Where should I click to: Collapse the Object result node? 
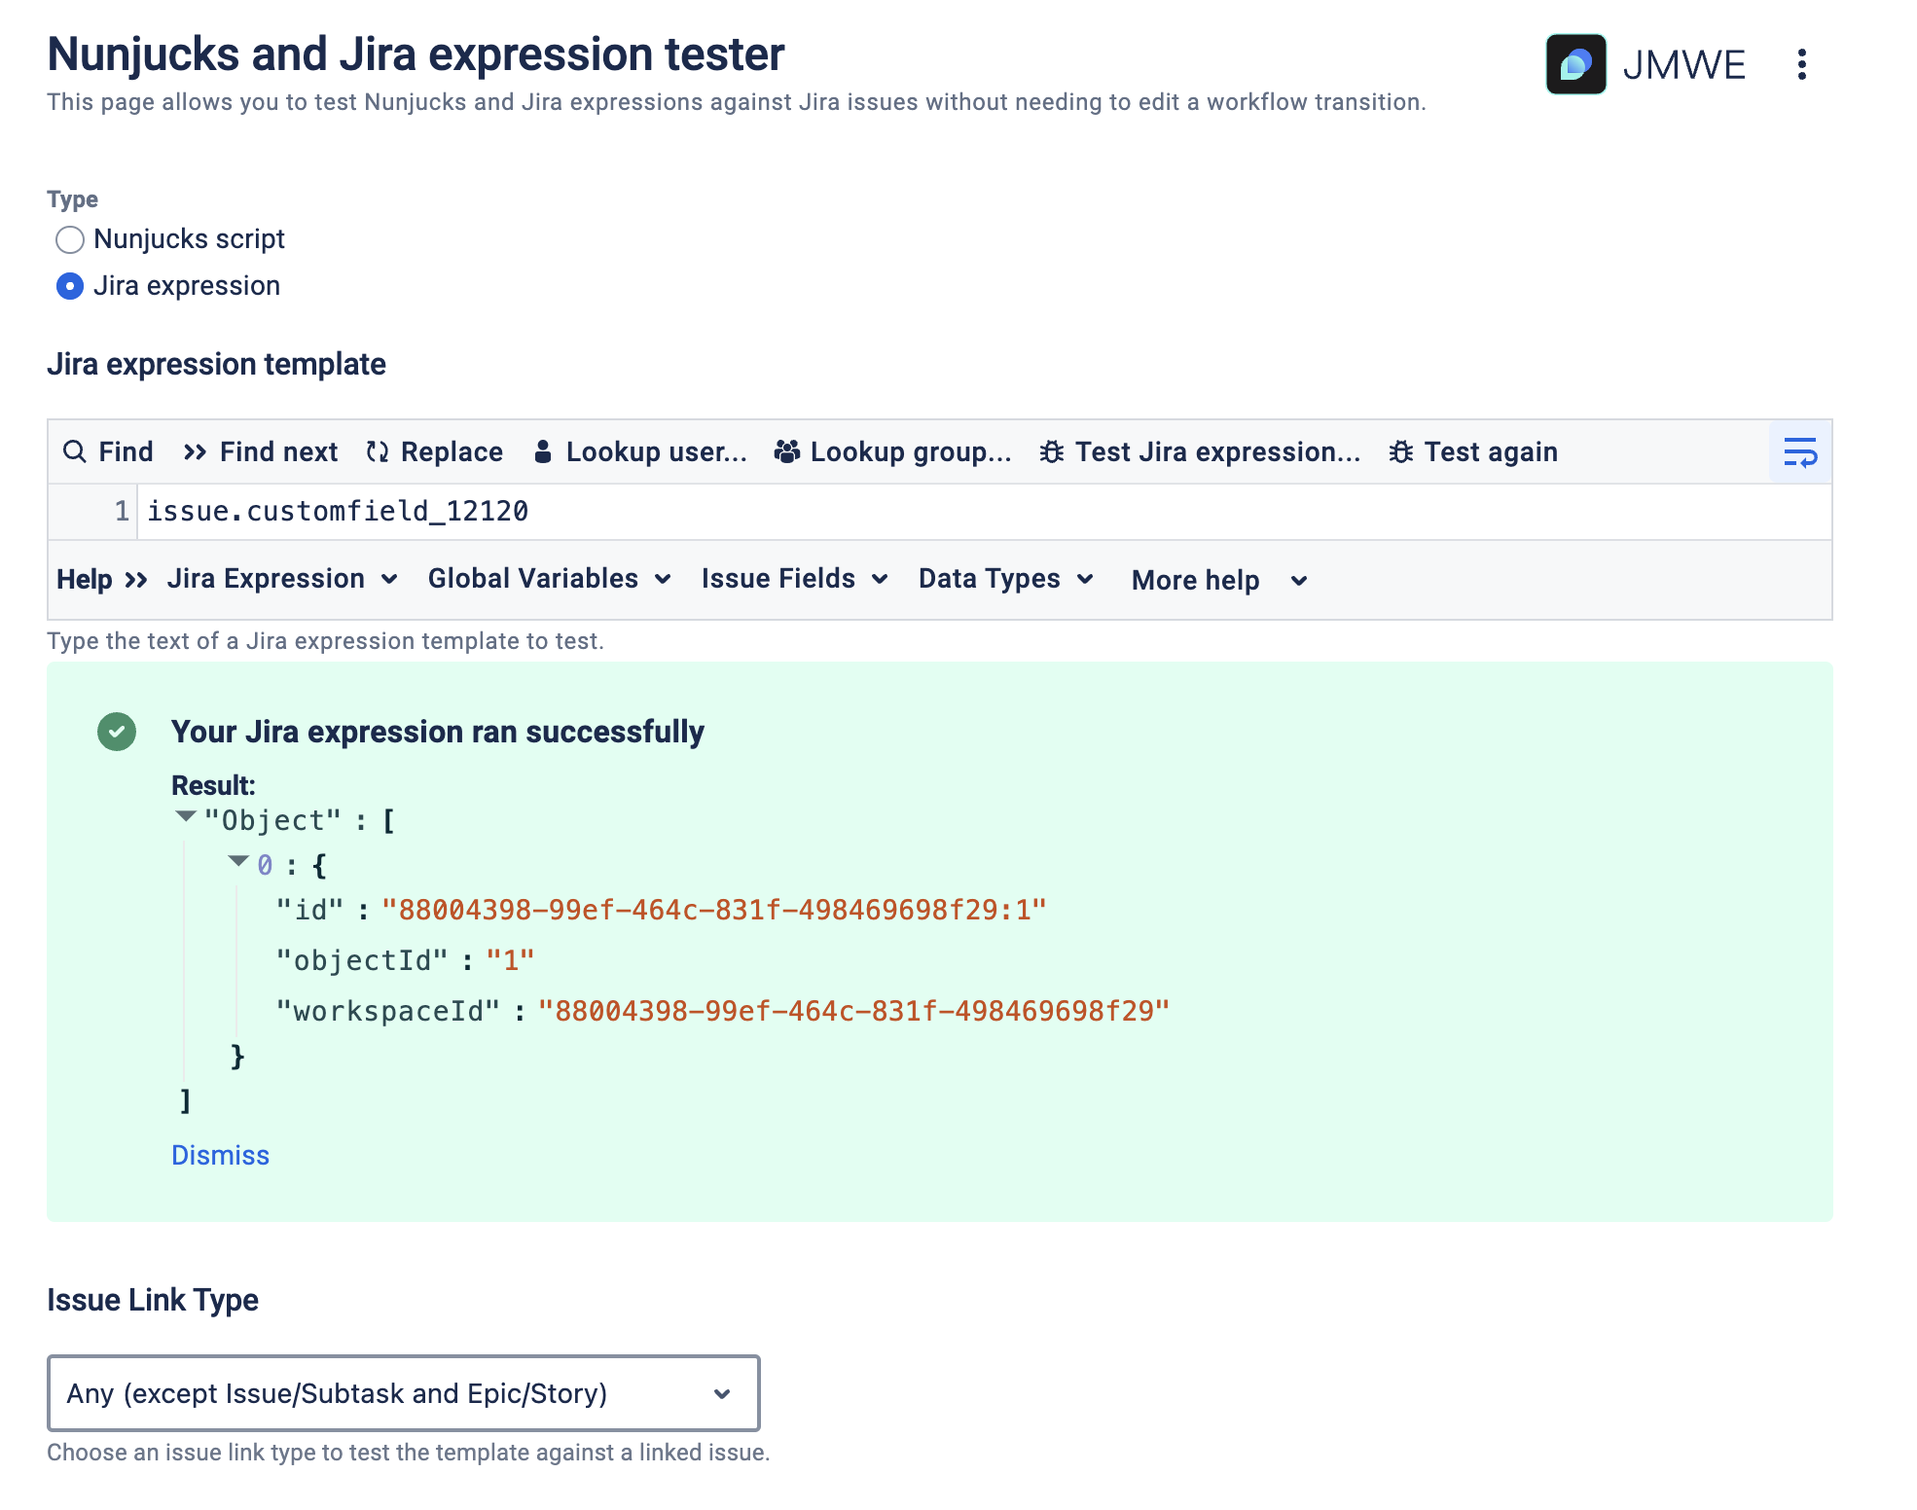(185, 817)
